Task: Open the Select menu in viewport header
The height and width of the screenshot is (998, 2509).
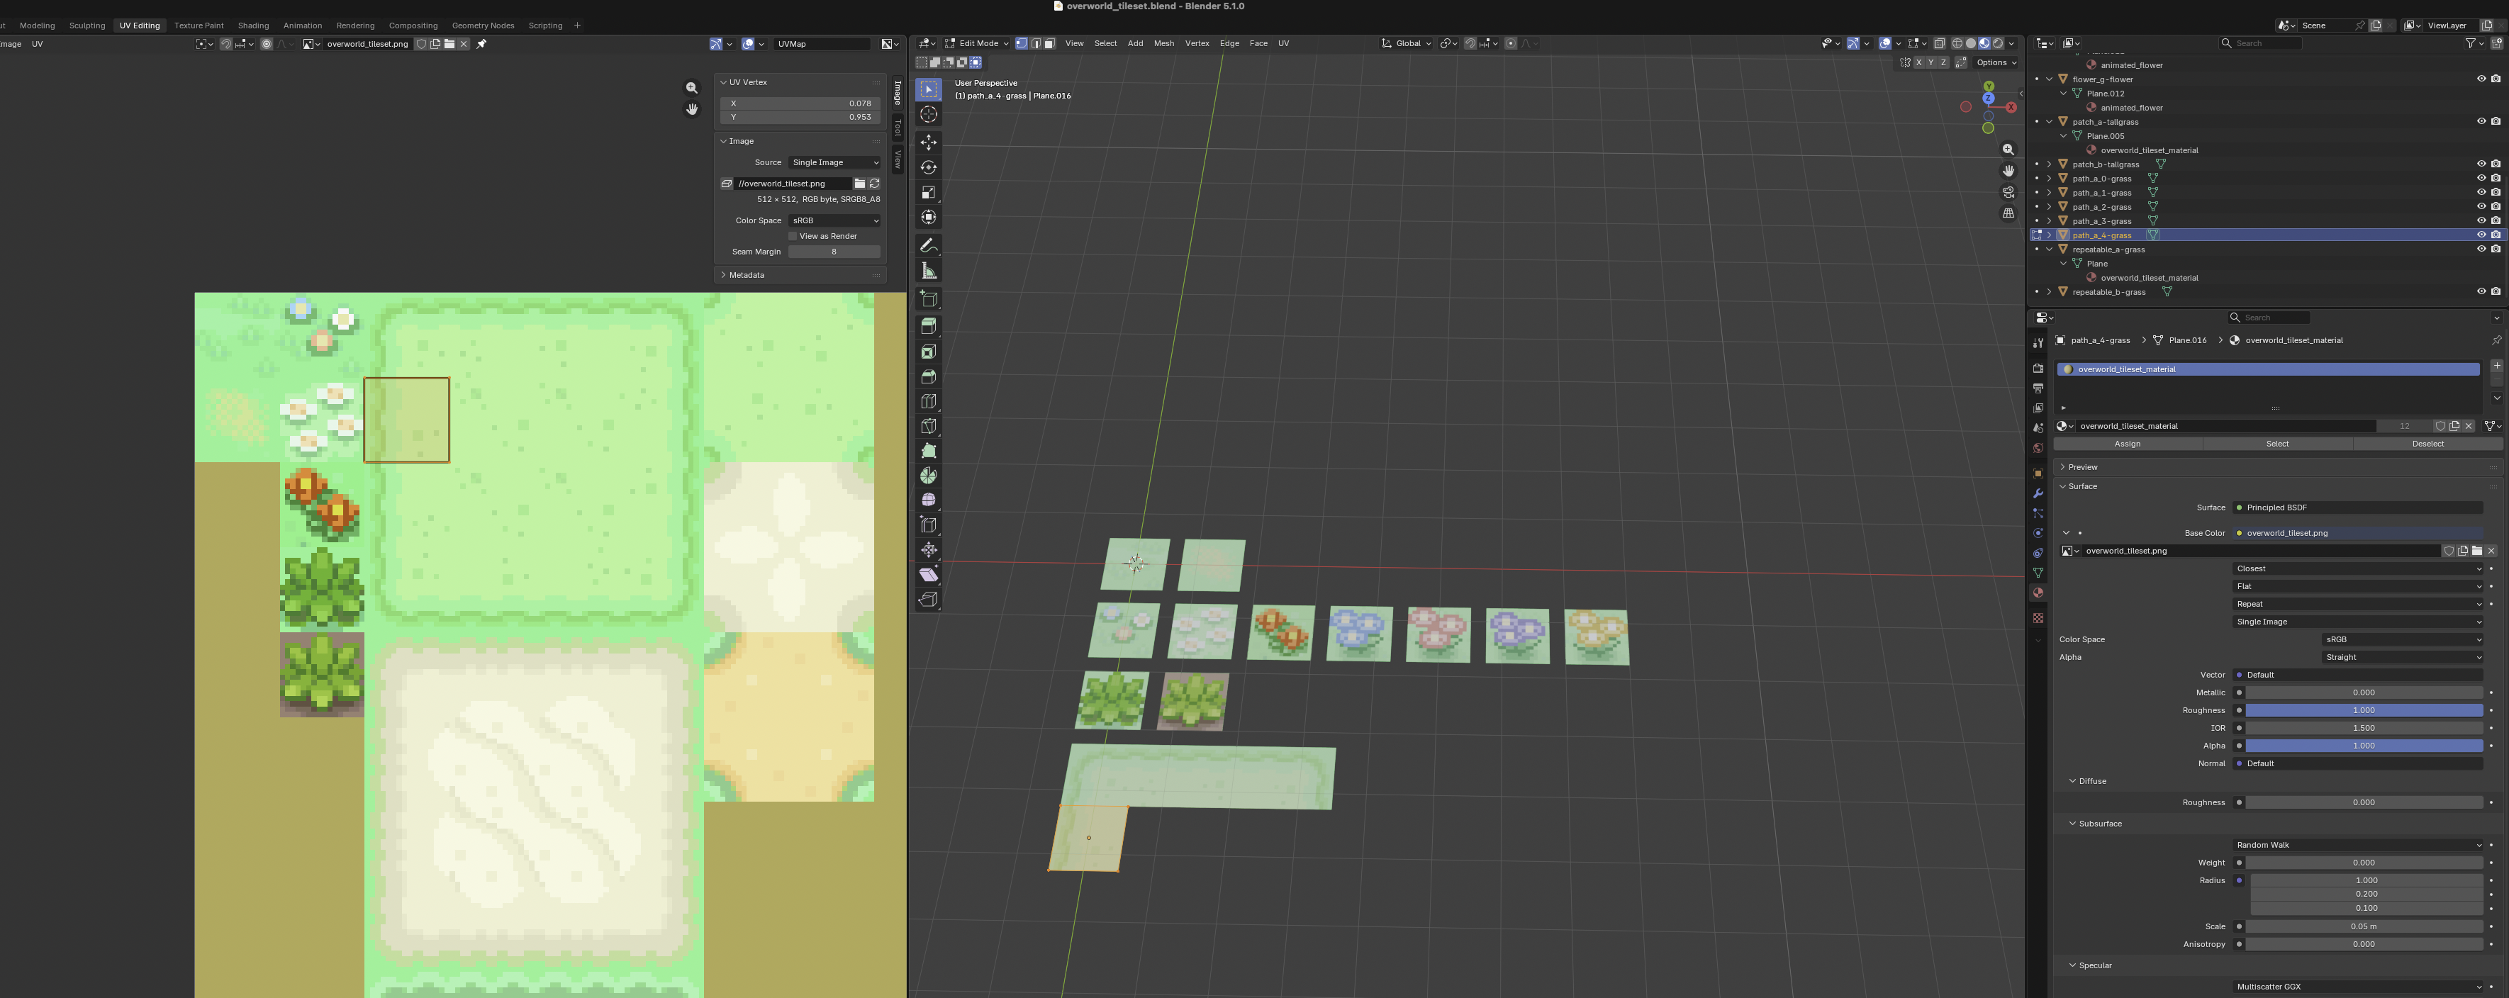Action: [1105, 43]
